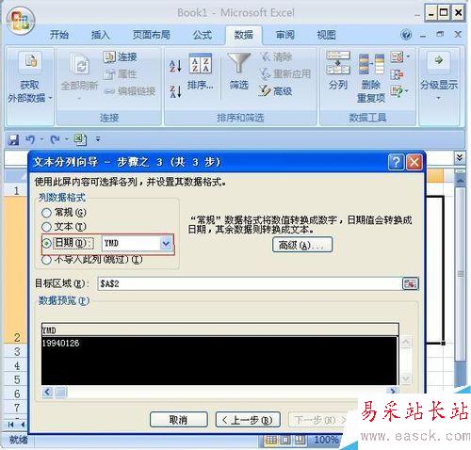Switch to page layout view icon
This screenshot has width=471, height=450.
click(285, 440)
